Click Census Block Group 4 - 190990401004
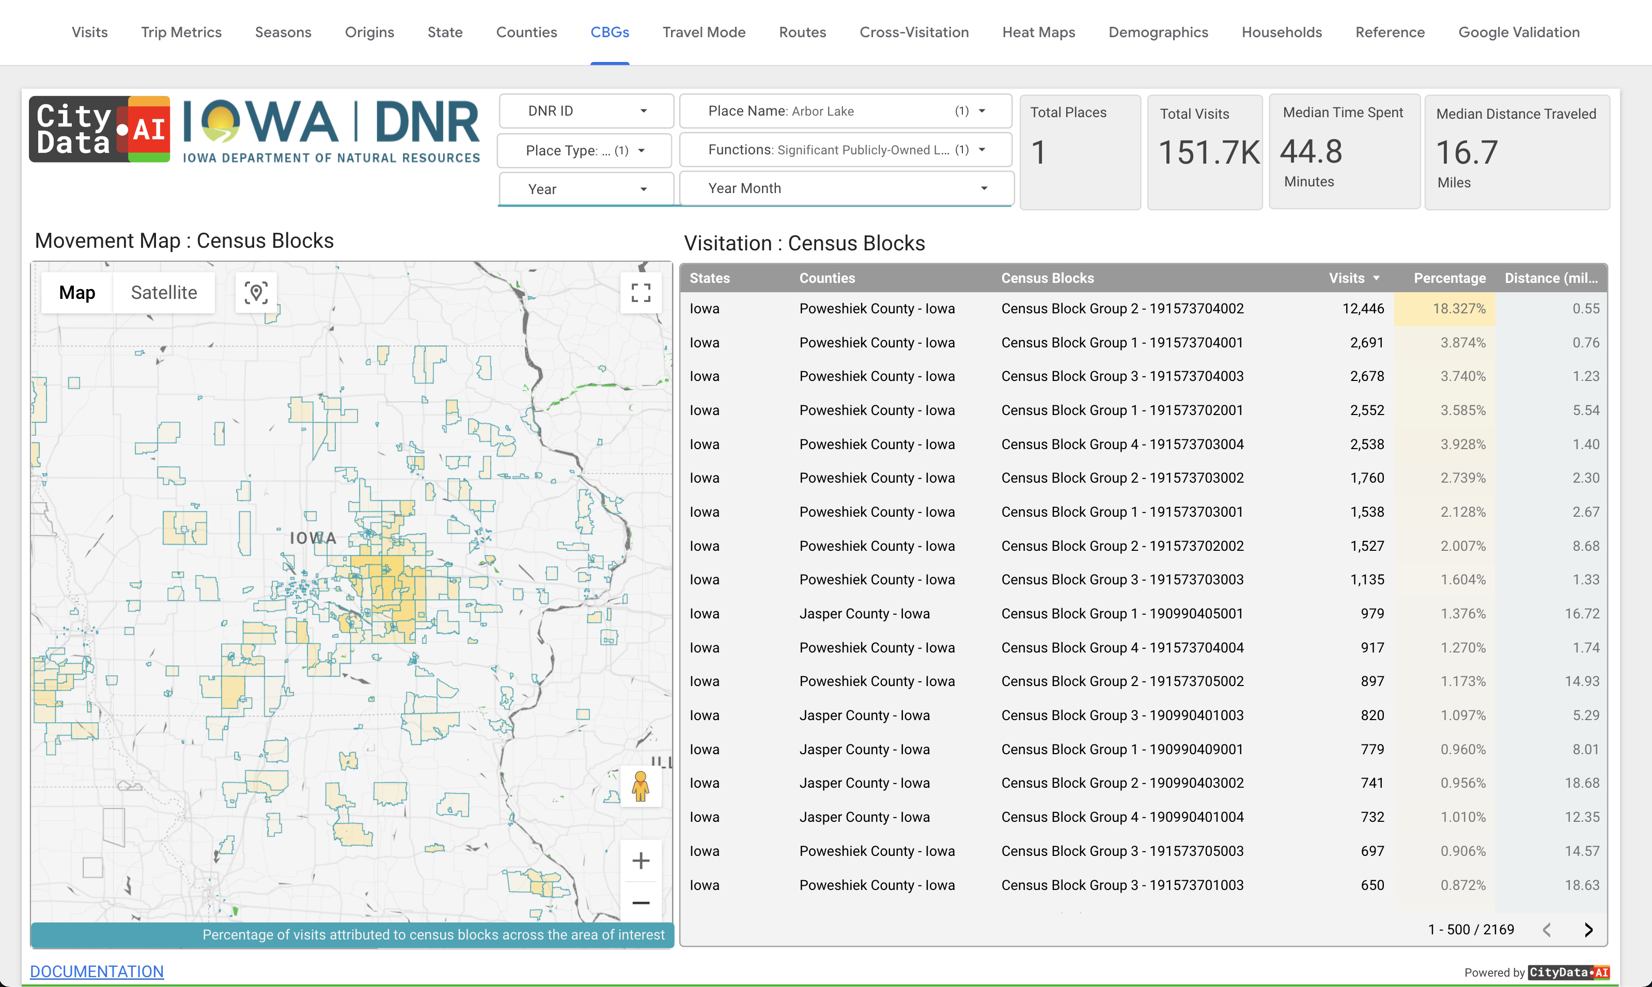Viewport: 1652px width, 987px height. (1122, 817)
